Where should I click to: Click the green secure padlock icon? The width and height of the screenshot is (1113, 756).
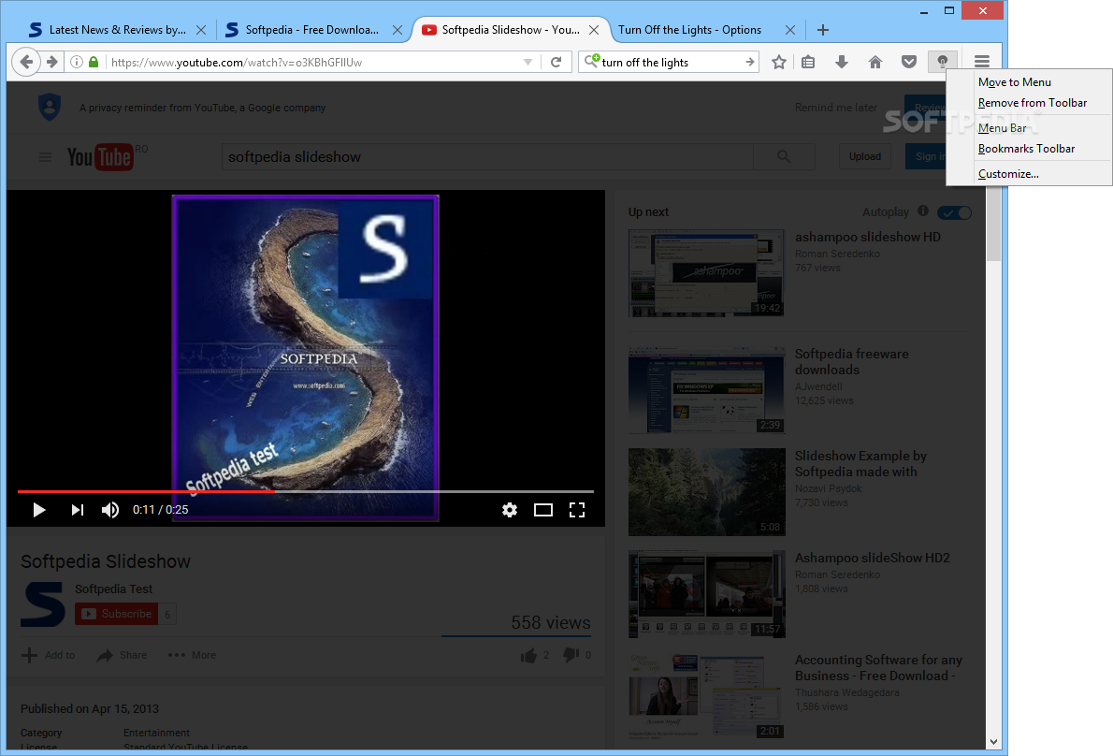[x=94, y=62]
